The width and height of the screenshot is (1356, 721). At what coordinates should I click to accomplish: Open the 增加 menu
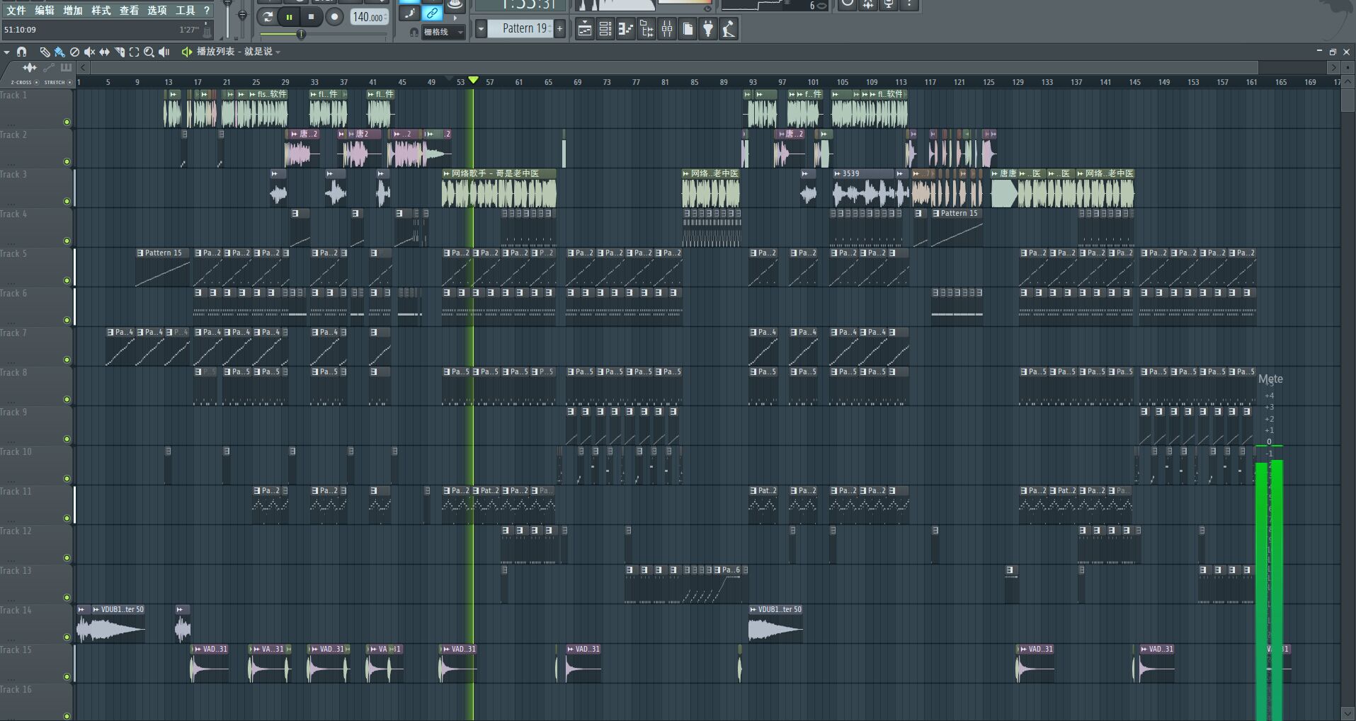(x=73, y=10)
